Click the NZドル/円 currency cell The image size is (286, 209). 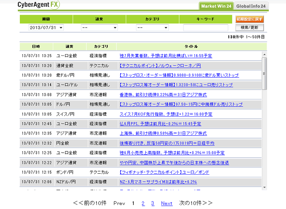click(66, 182)
